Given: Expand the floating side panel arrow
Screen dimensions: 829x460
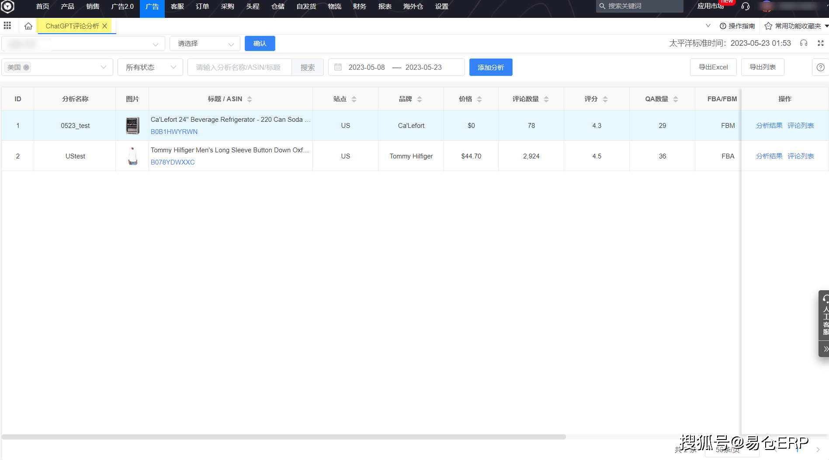Looking at the screenshot, I should [x=826, y=349].
